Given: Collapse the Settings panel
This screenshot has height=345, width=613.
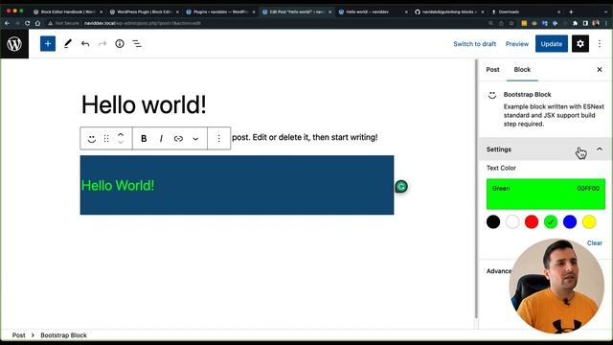Looking at the screenshot, I should [545, 149].
